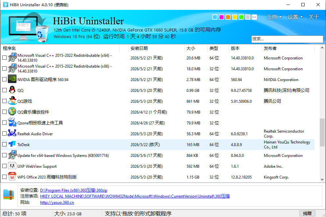Click the Visual C++ x86 installer icon

click(12, 68)
